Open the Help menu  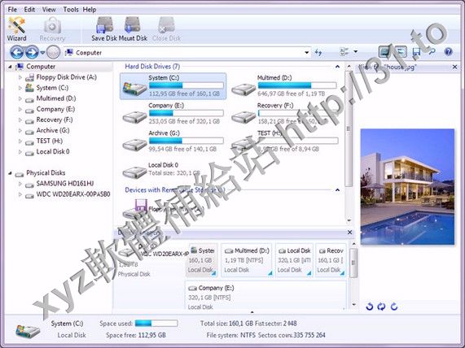coord(90,10)
